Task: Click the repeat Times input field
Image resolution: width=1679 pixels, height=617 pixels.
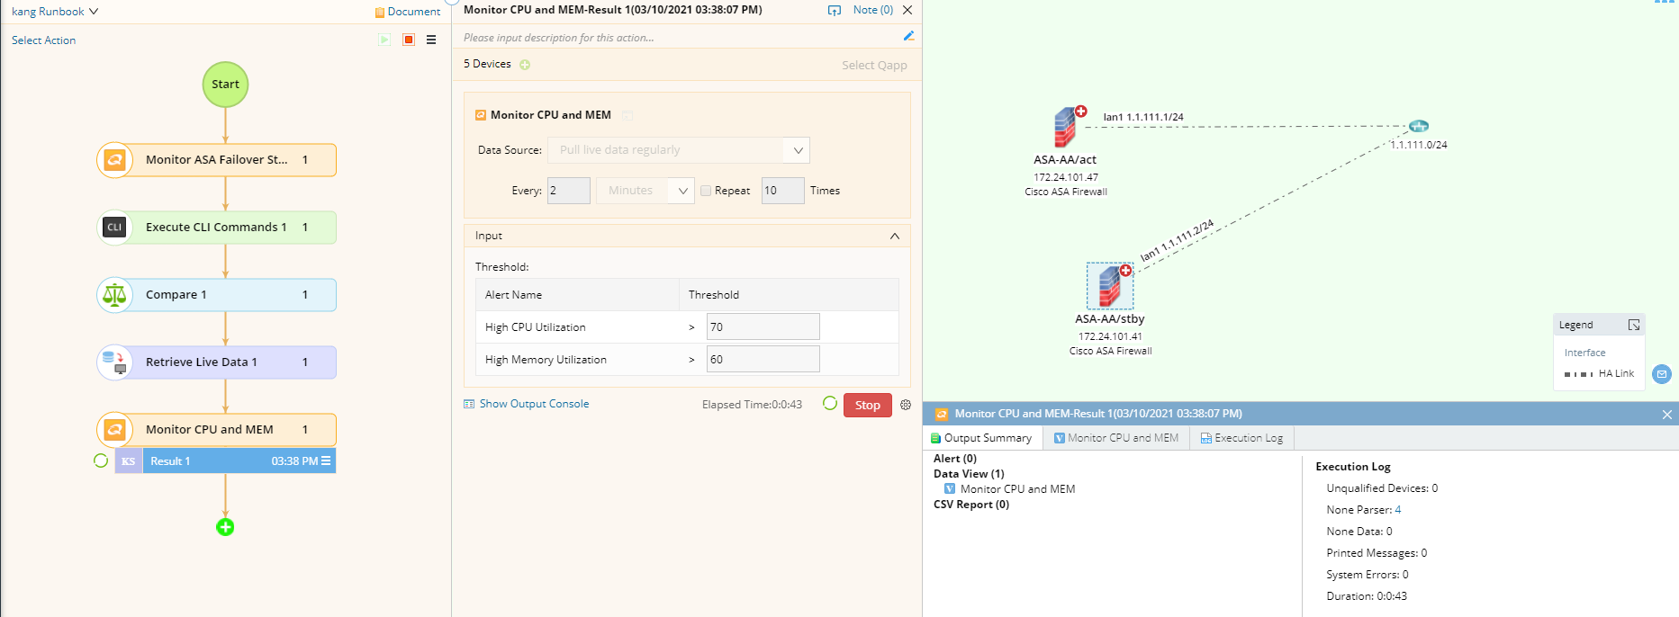Action: [x=783, y=191]
